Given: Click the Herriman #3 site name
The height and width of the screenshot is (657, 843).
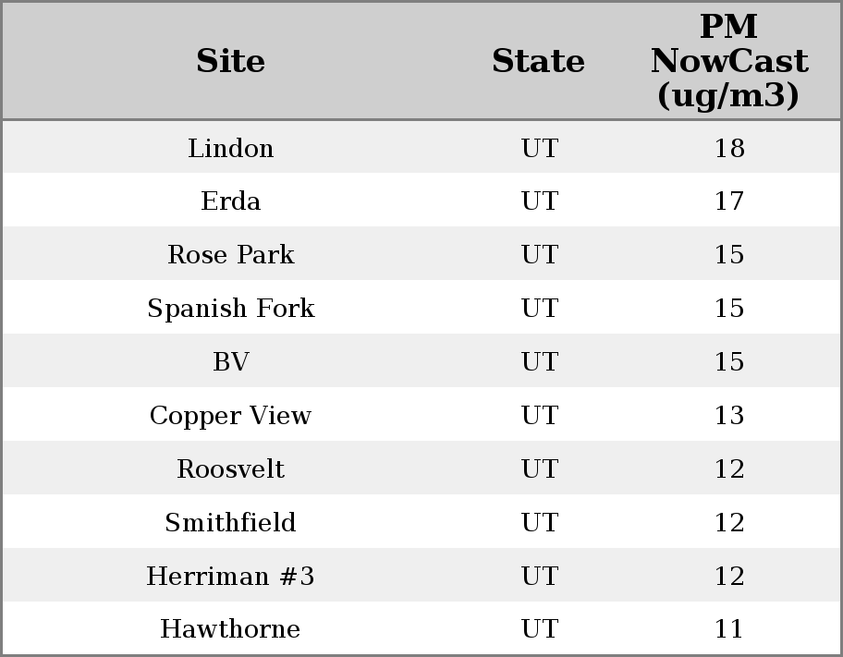Looking at the screenshot, I should pos(230,577).
